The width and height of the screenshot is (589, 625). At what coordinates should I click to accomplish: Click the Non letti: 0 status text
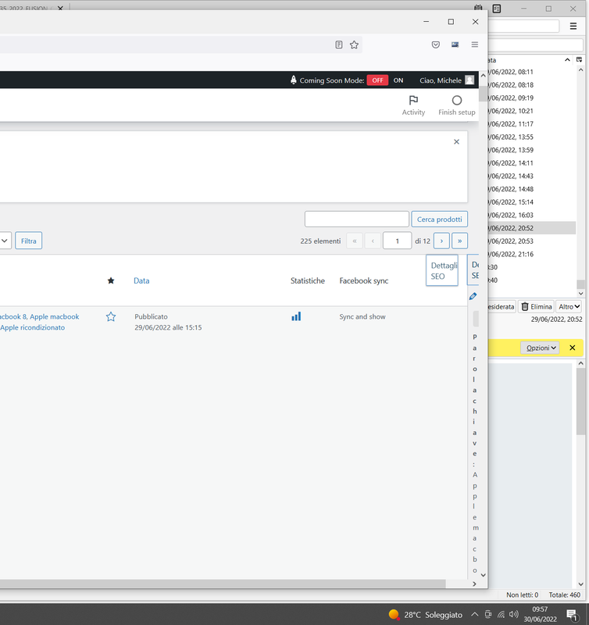point(522,595)
